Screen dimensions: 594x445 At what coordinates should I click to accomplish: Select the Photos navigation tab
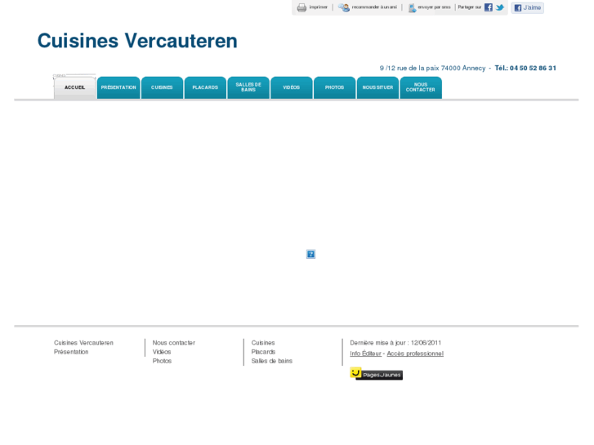click(334, 87)
